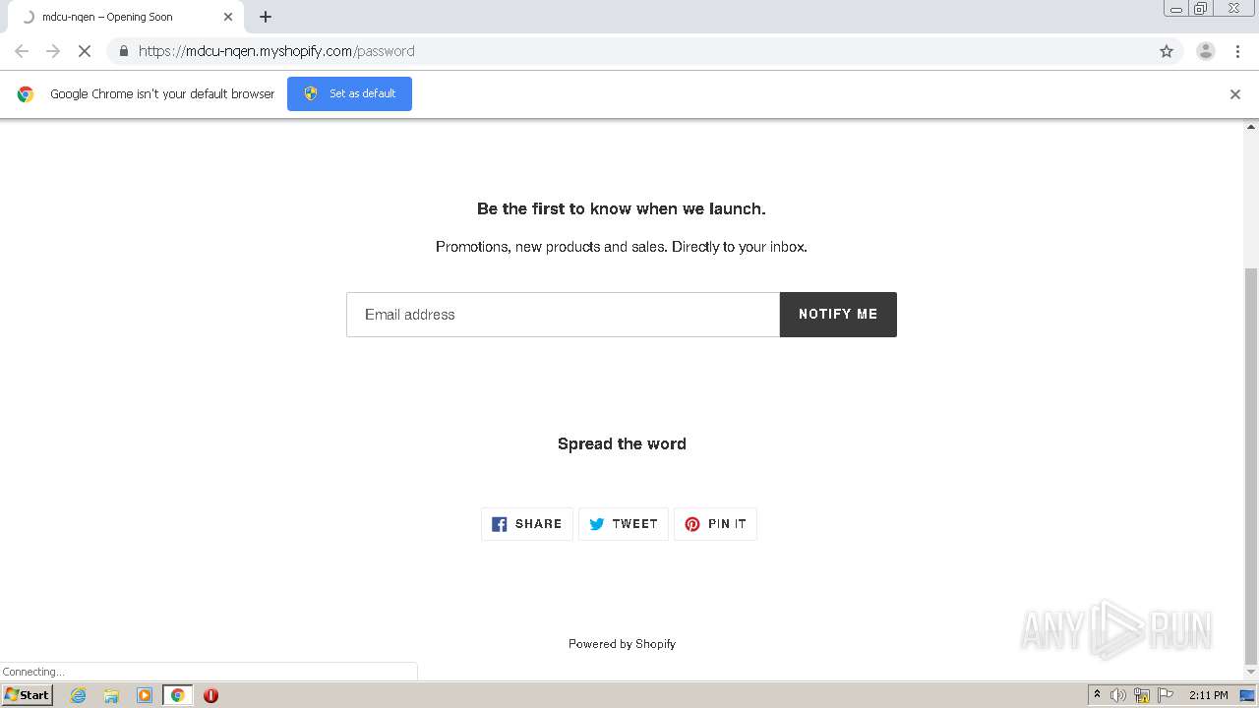Click "Google Chrome isn't your default browser" text
Screen dimensions: 1259x708
(x=162, y=94)
